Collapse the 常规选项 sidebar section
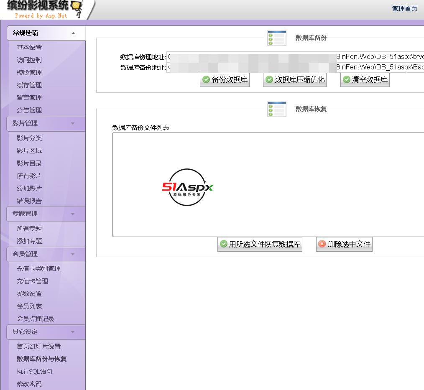The image size is (424, 390). click(x=73, y=33)
